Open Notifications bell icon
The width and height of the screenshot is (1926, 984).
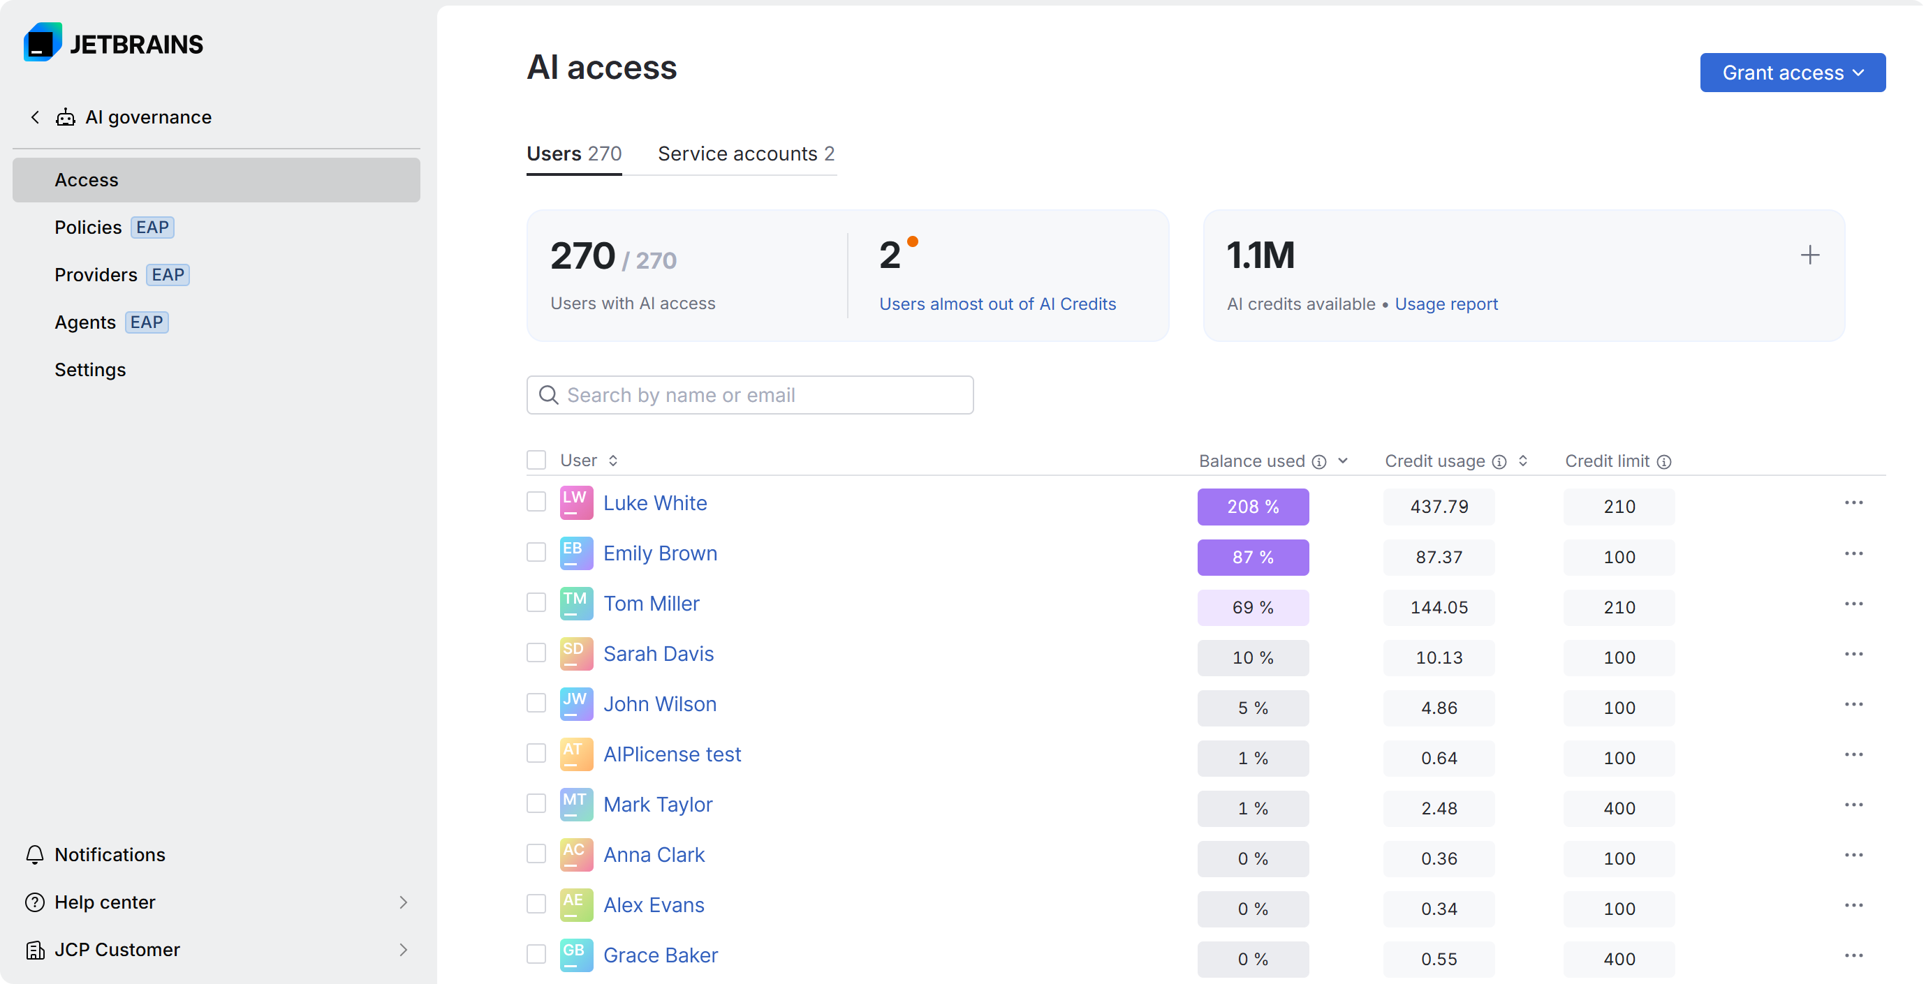click(34, 855)
